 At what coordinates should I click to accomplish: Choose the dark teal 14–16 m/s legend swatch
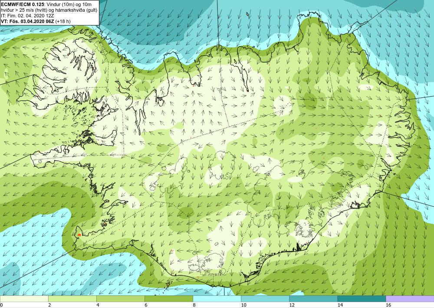pyautogui.click(x=362, y=299)
